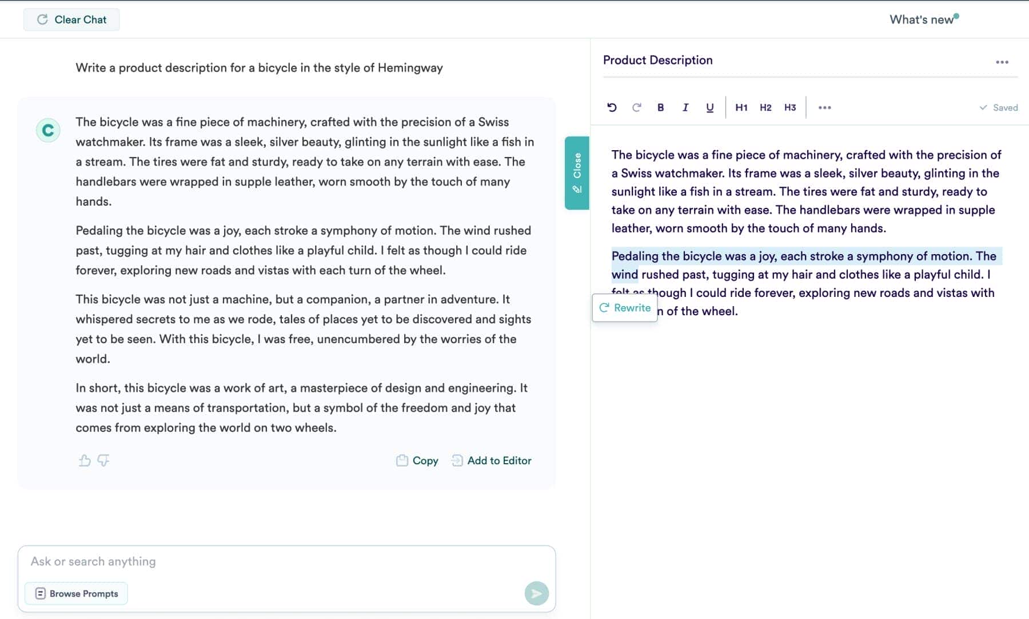Toggle H3 heading style on the text
This screenshot has height=619, width=1029.
(x=789, y=107)
